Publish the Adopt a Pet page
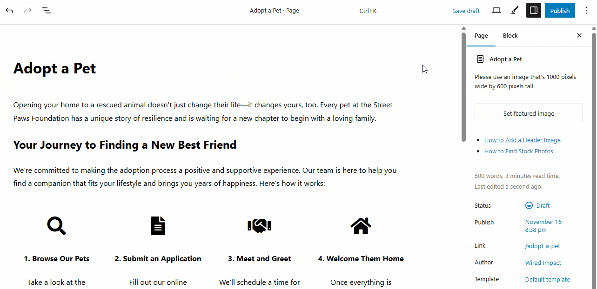Image resolution: width=597 pixels, height=289 pixels. pos(560,10)
